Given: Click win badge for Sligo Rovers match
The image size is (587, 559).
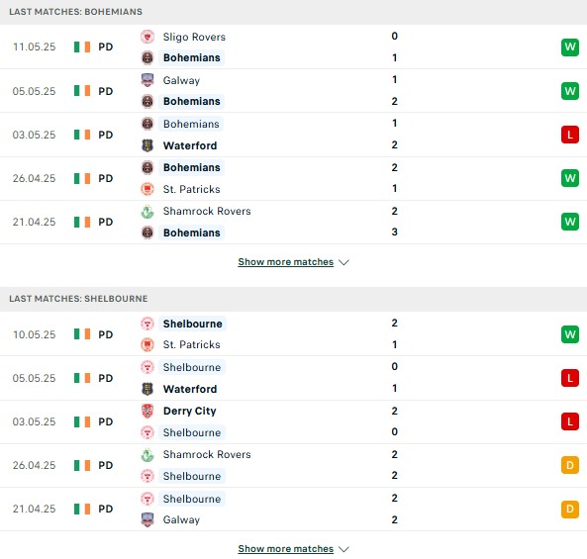Looking at the screenshot, I should [x=570, y=47].
